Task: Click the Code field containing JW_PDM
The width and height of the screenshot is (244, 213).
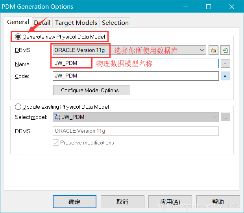Action: [136, 76]
